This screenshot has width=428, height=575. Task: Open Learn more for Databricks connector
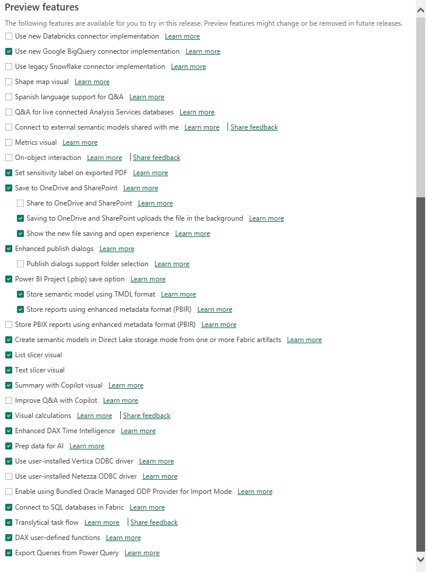[182, 36]
